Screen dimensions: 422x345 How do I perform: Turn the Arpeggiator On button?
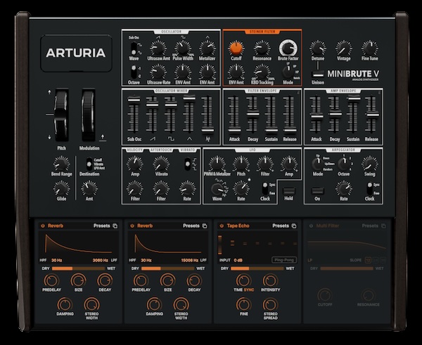pos(318,191)
